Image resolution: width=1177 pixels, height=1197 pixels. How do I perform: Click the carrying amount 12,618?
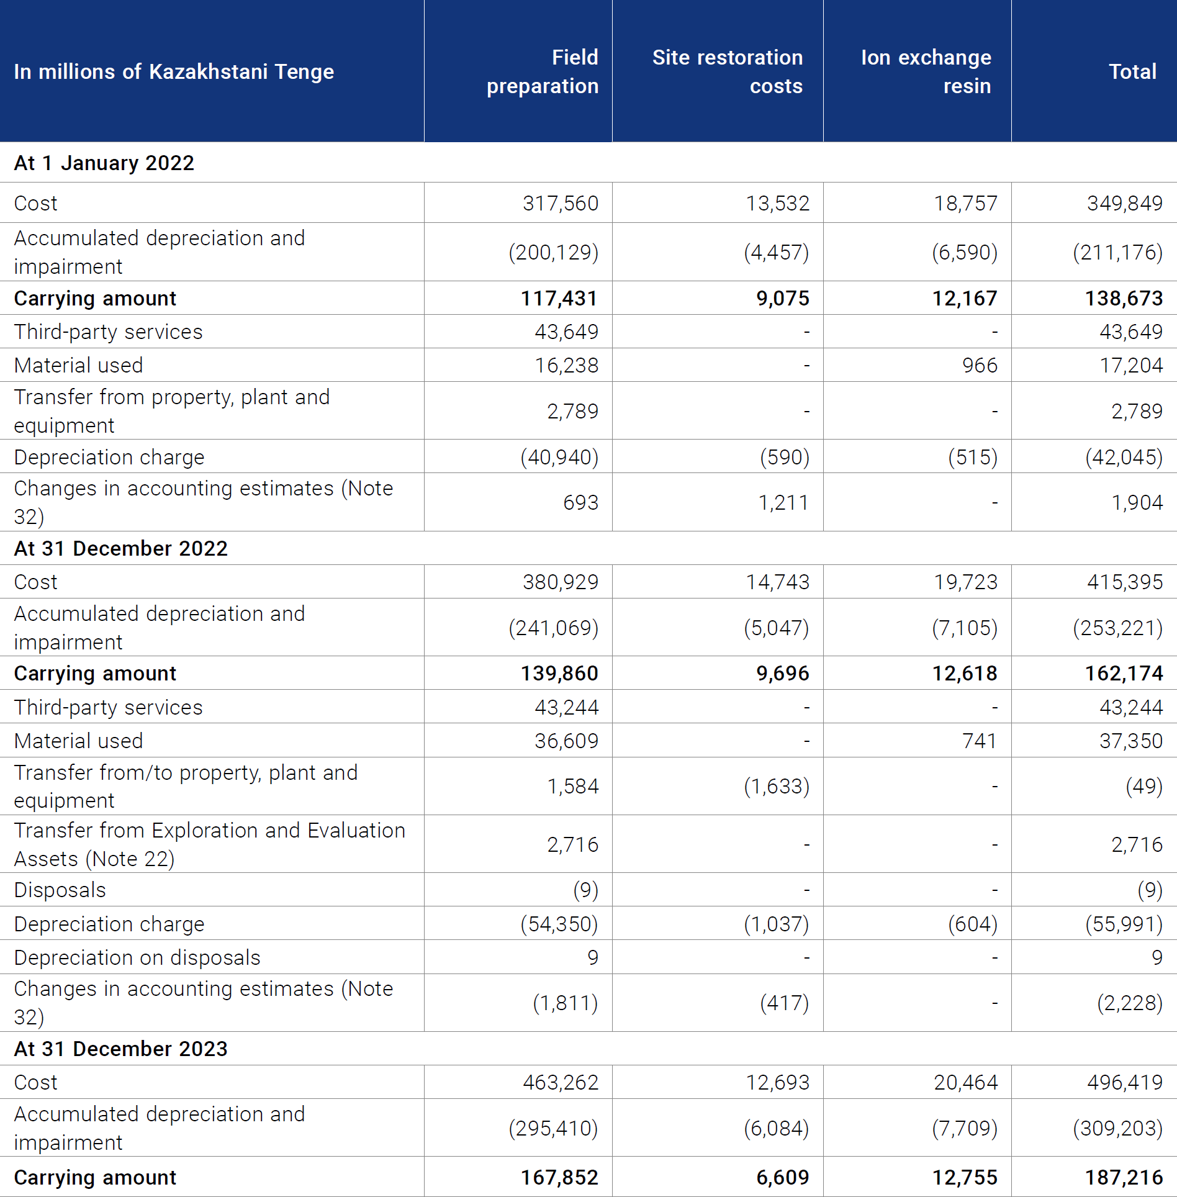tap(965, 673)
